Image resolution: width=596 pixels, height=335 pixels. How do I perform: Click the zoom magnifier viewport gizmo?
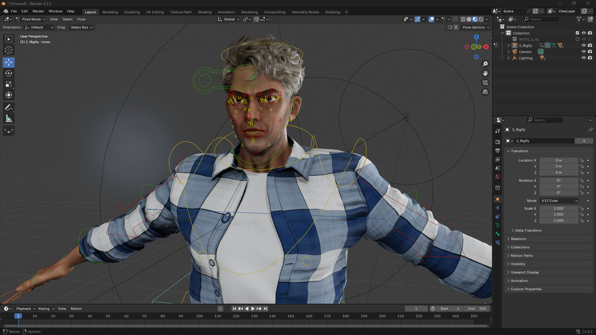(485, 64)
